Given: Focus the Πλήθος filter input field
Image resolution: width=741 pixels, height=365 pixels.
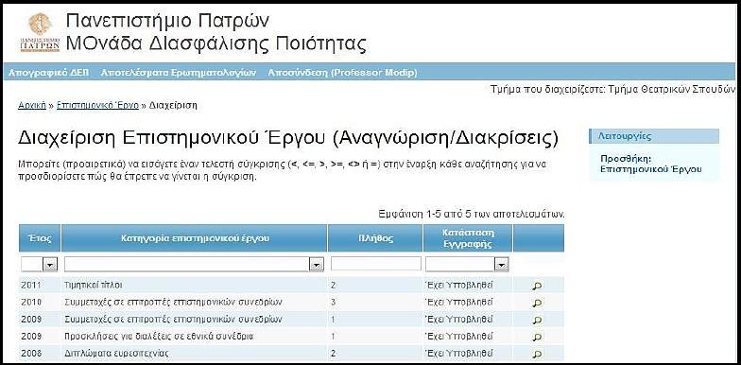Looking at the screenshot, I should 376,264.
